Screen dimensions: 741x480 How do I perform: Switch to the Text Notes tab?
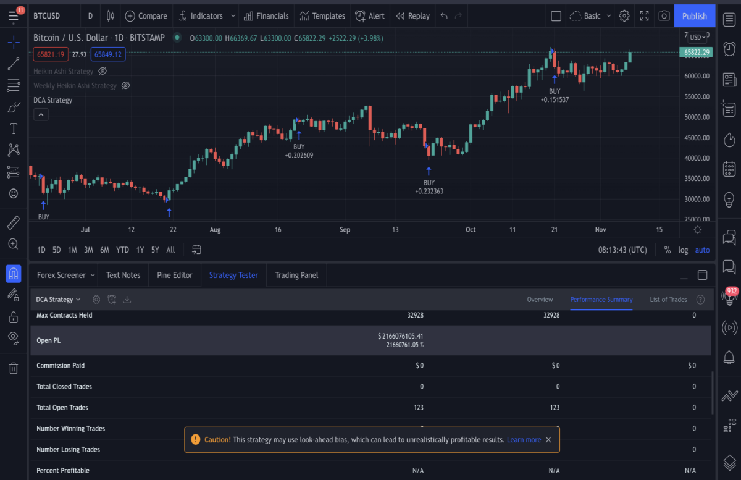(x=123, y=275)
